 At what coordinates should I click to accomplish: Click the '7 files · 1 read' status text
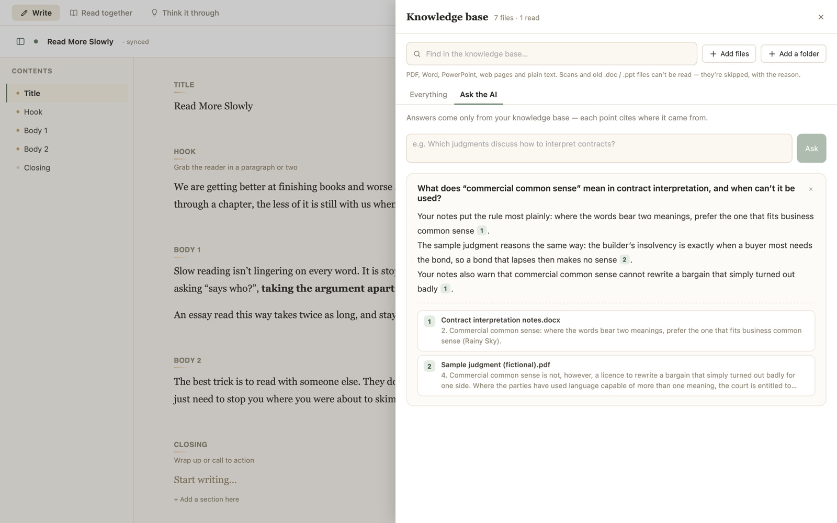516,18
